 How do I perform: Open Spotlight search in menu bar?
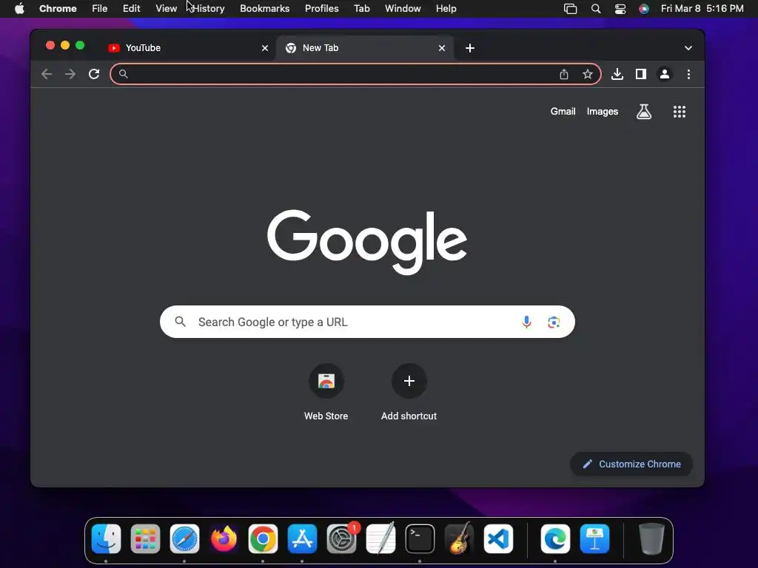[x=596, y=9]
